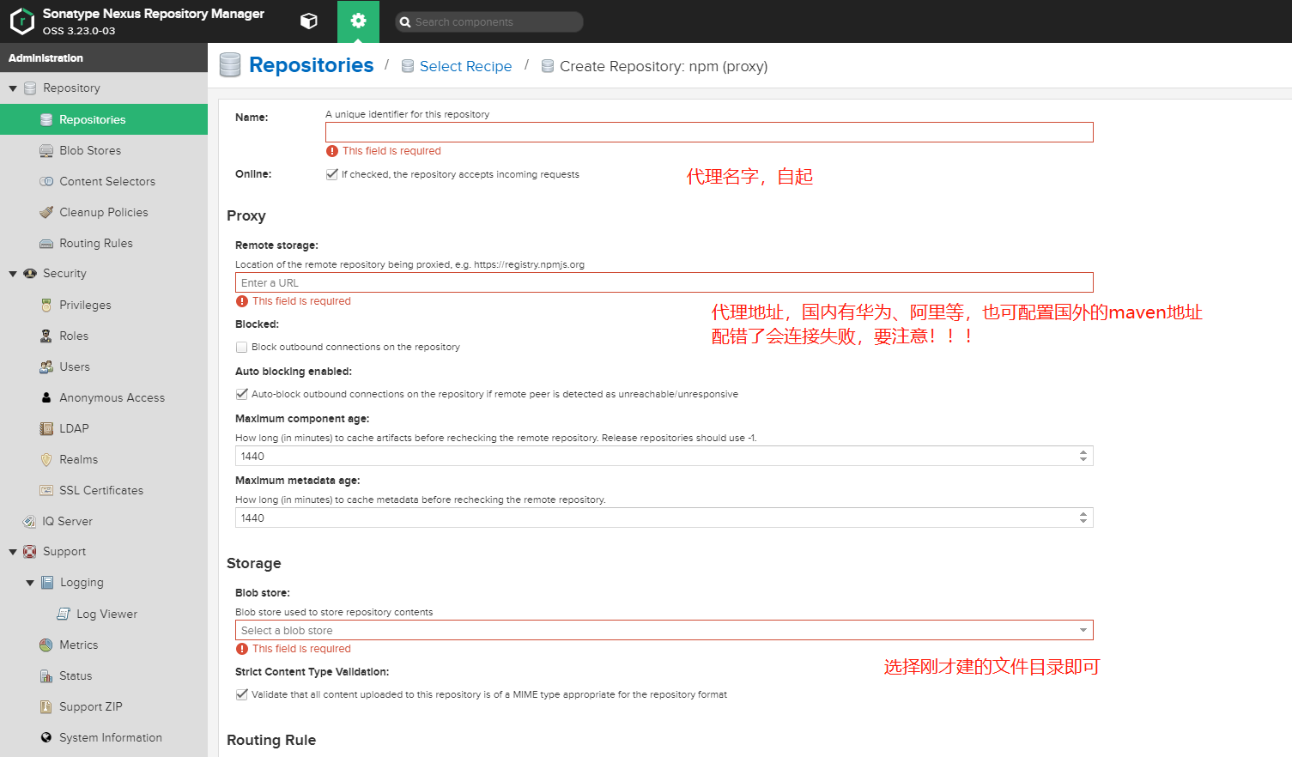Collapse the Logging tree node
This screenshot has width=1292, height=757.
(30, 583)
